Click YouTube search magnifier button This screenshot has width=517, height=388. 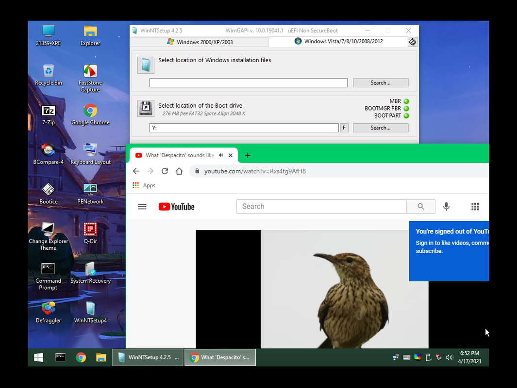pos(421,207)
